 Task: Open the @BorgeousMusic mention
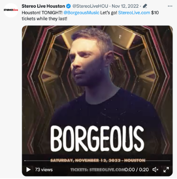81,13
